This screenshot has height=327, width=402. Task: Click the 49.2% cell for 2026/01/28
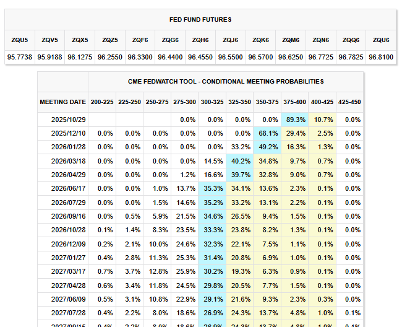click(x=267, y=147)
